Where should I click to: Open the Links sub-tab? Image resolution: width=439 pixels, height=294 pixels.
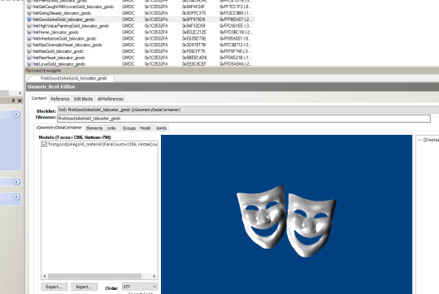(111, 128)
